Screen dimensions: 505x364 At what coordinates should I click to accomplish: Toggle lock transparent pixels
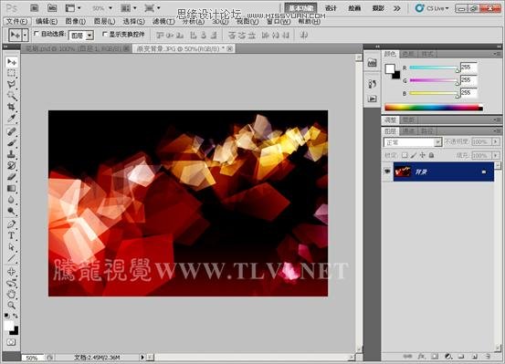coord(405,155)
